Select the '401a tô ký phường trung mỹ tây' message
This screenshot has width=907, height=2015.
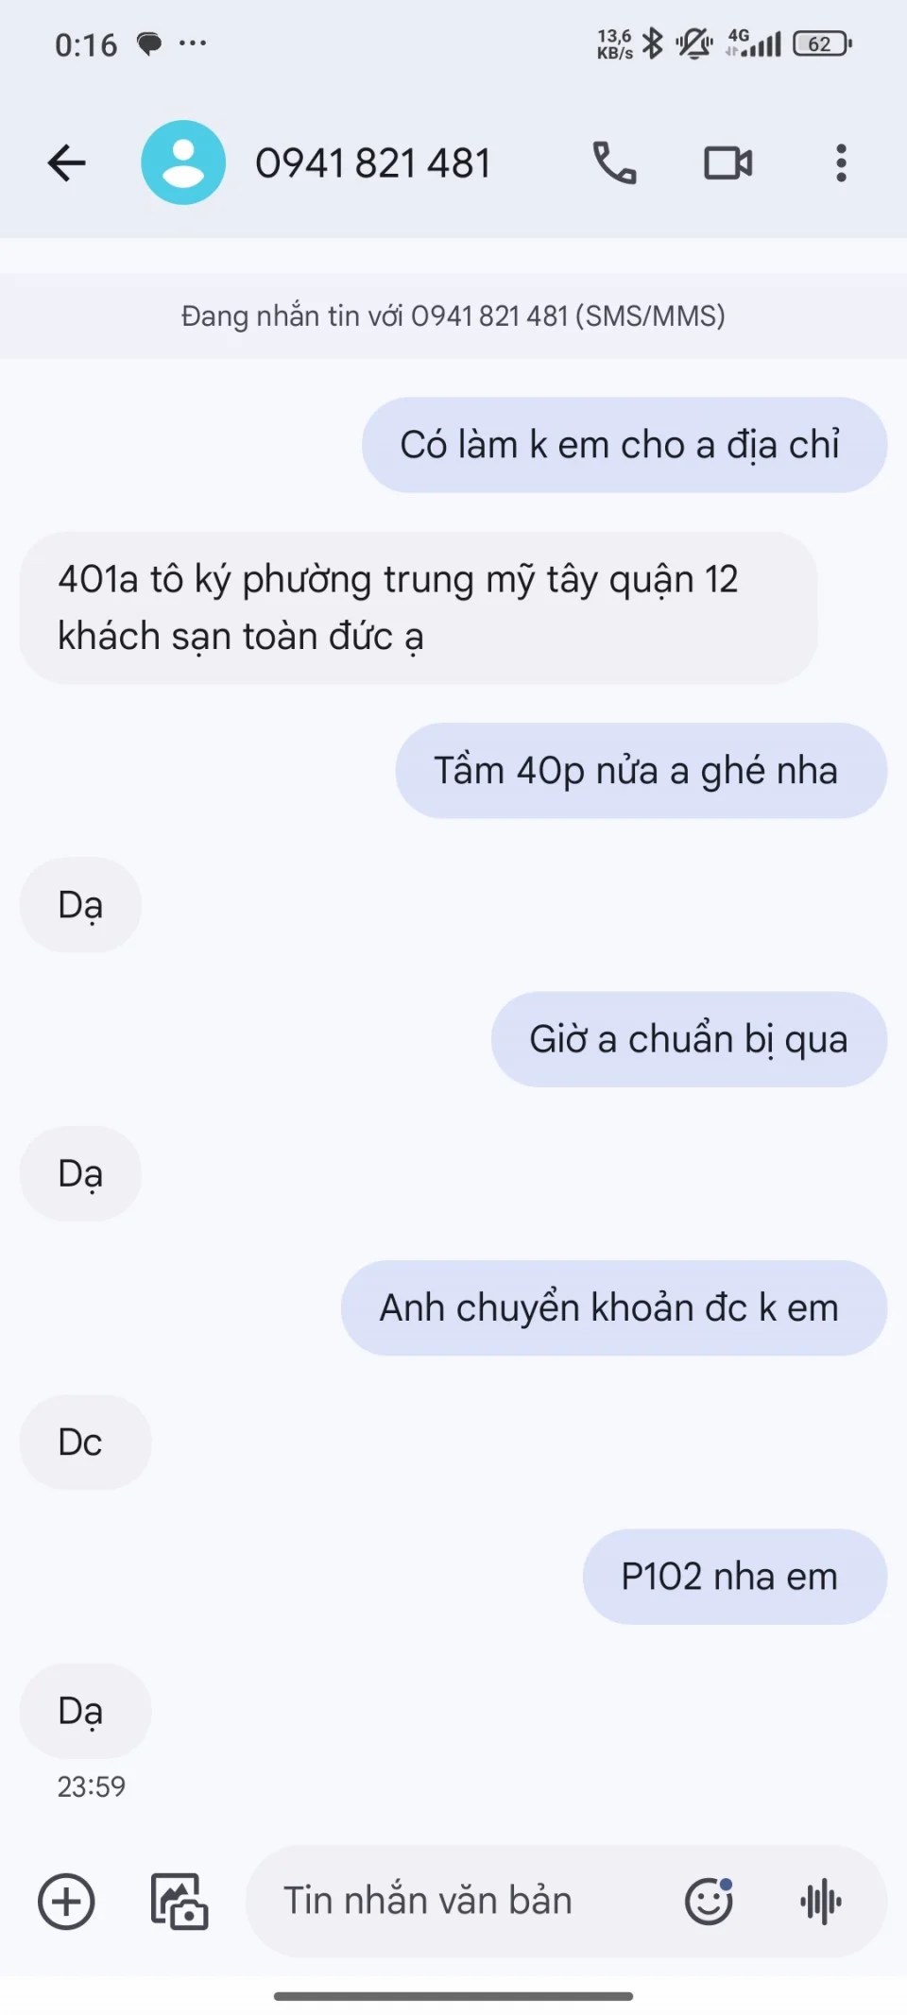[x=418, y=607]
